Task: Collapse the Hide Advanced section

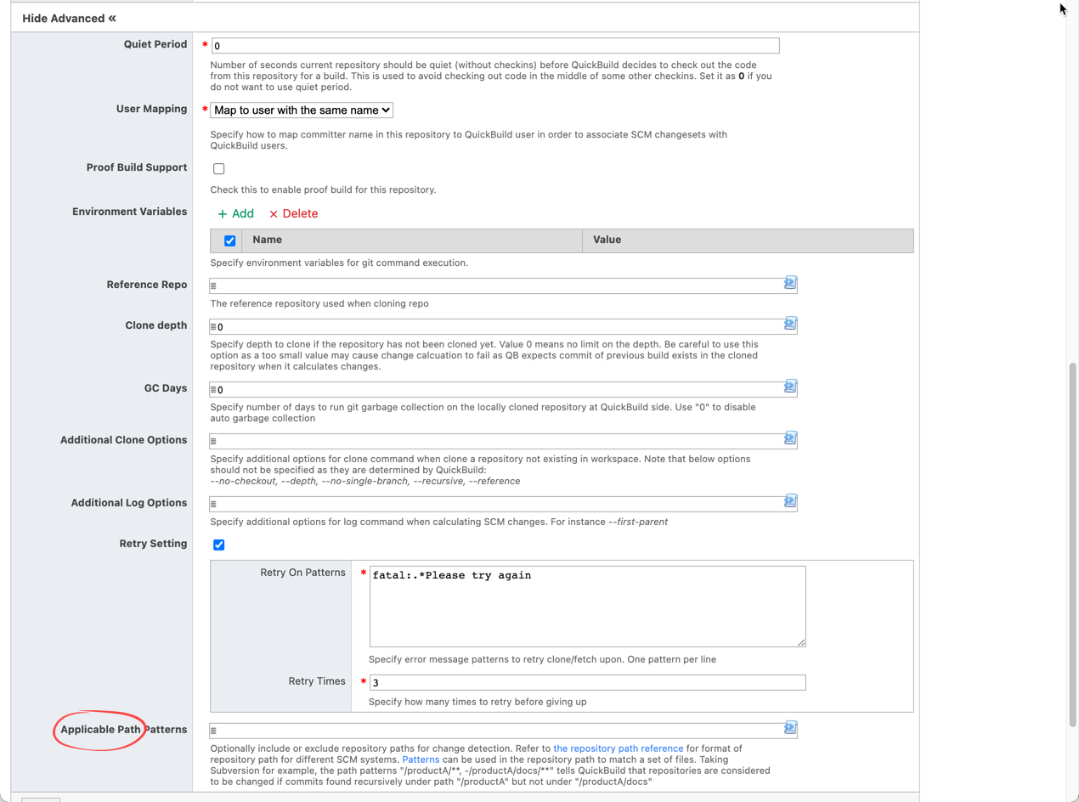Action: coord(70,18)
